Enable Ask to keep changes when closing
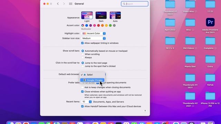 82,87
